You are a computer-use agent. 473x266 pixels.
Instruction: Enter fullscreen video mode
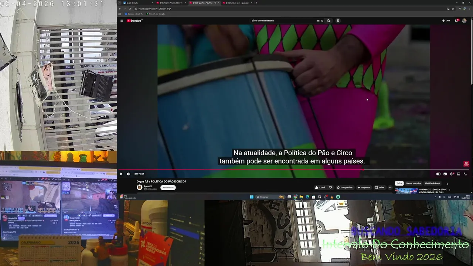[x=465, y=174]
